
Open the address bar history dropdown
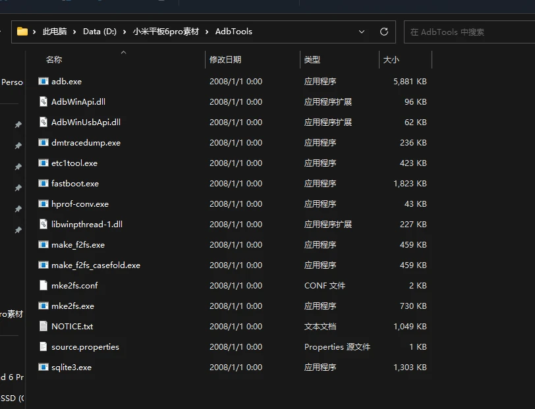(x=362, y=32)
